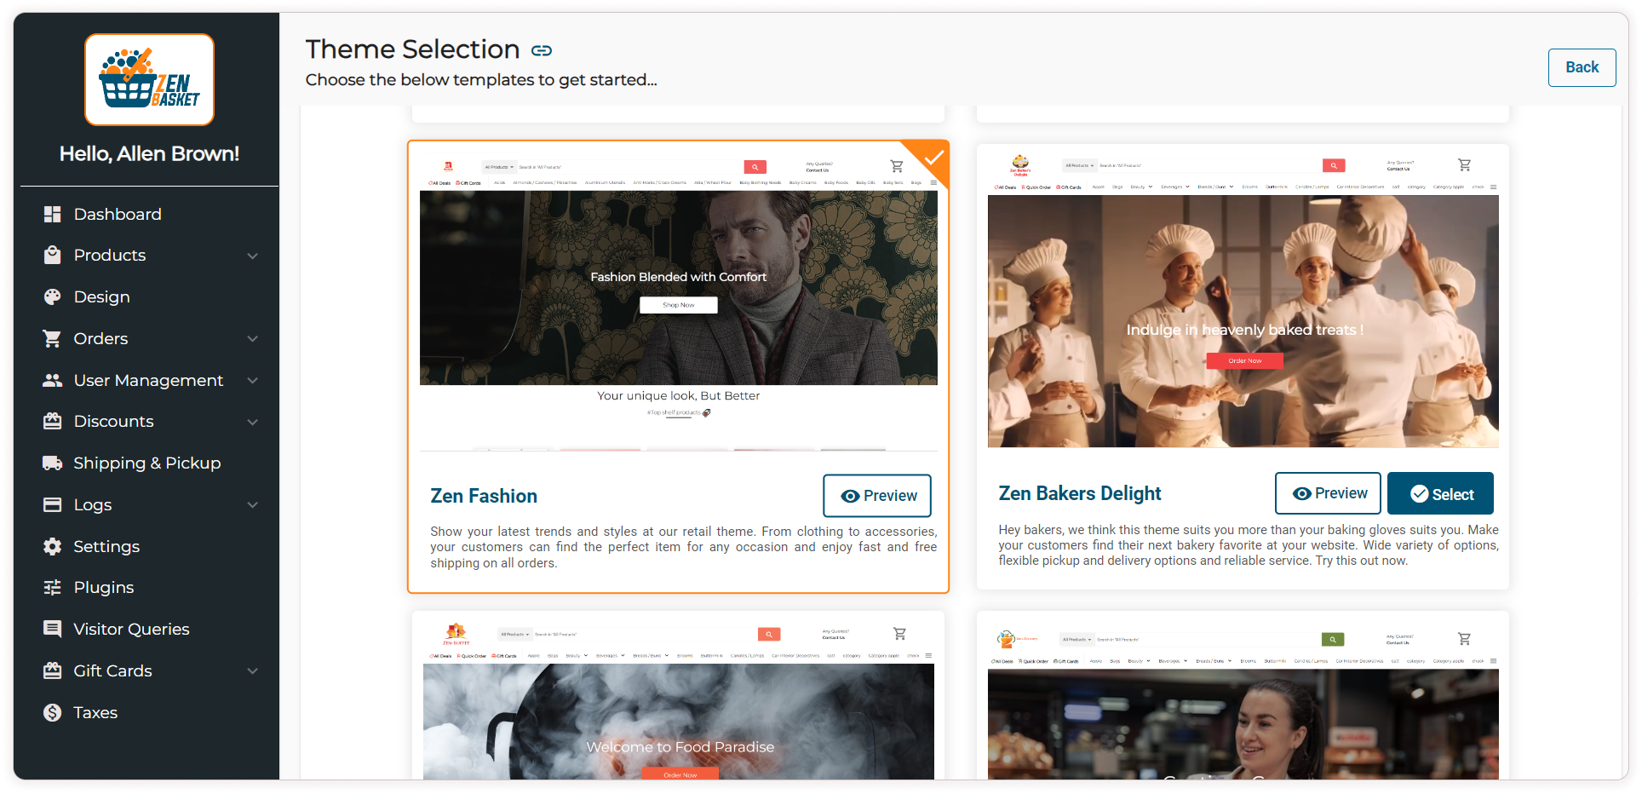The image size is (1642, 794).
Task: Preview the Zen Bakers Delight theme
Action: click(1328, 493)
